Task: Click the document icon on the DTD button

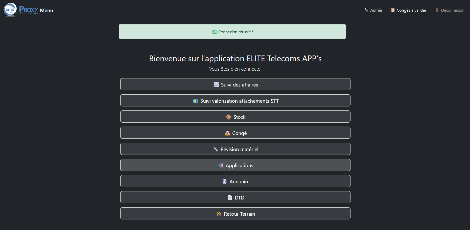Action: [x=230, y=198]
